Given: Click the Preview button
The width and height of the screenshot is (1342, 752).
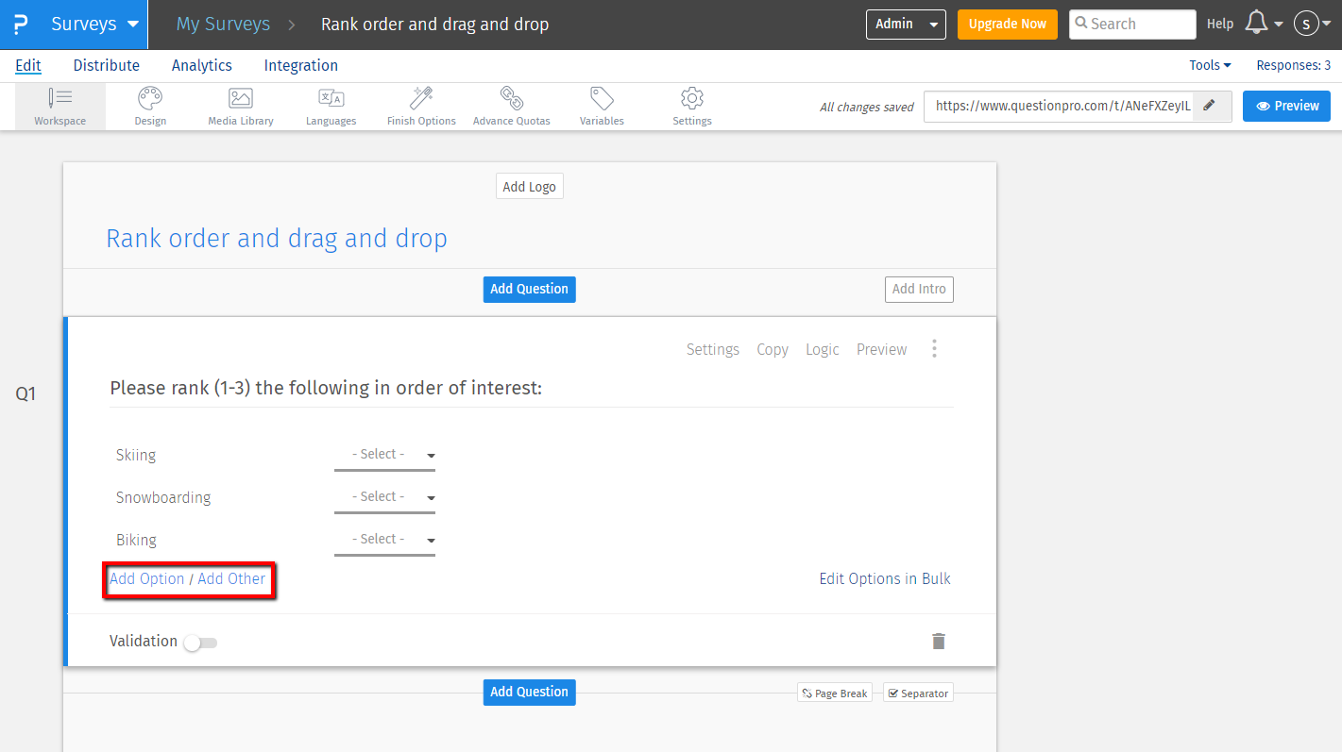Looking at the screenshot, I should (x=1286, y=106).
